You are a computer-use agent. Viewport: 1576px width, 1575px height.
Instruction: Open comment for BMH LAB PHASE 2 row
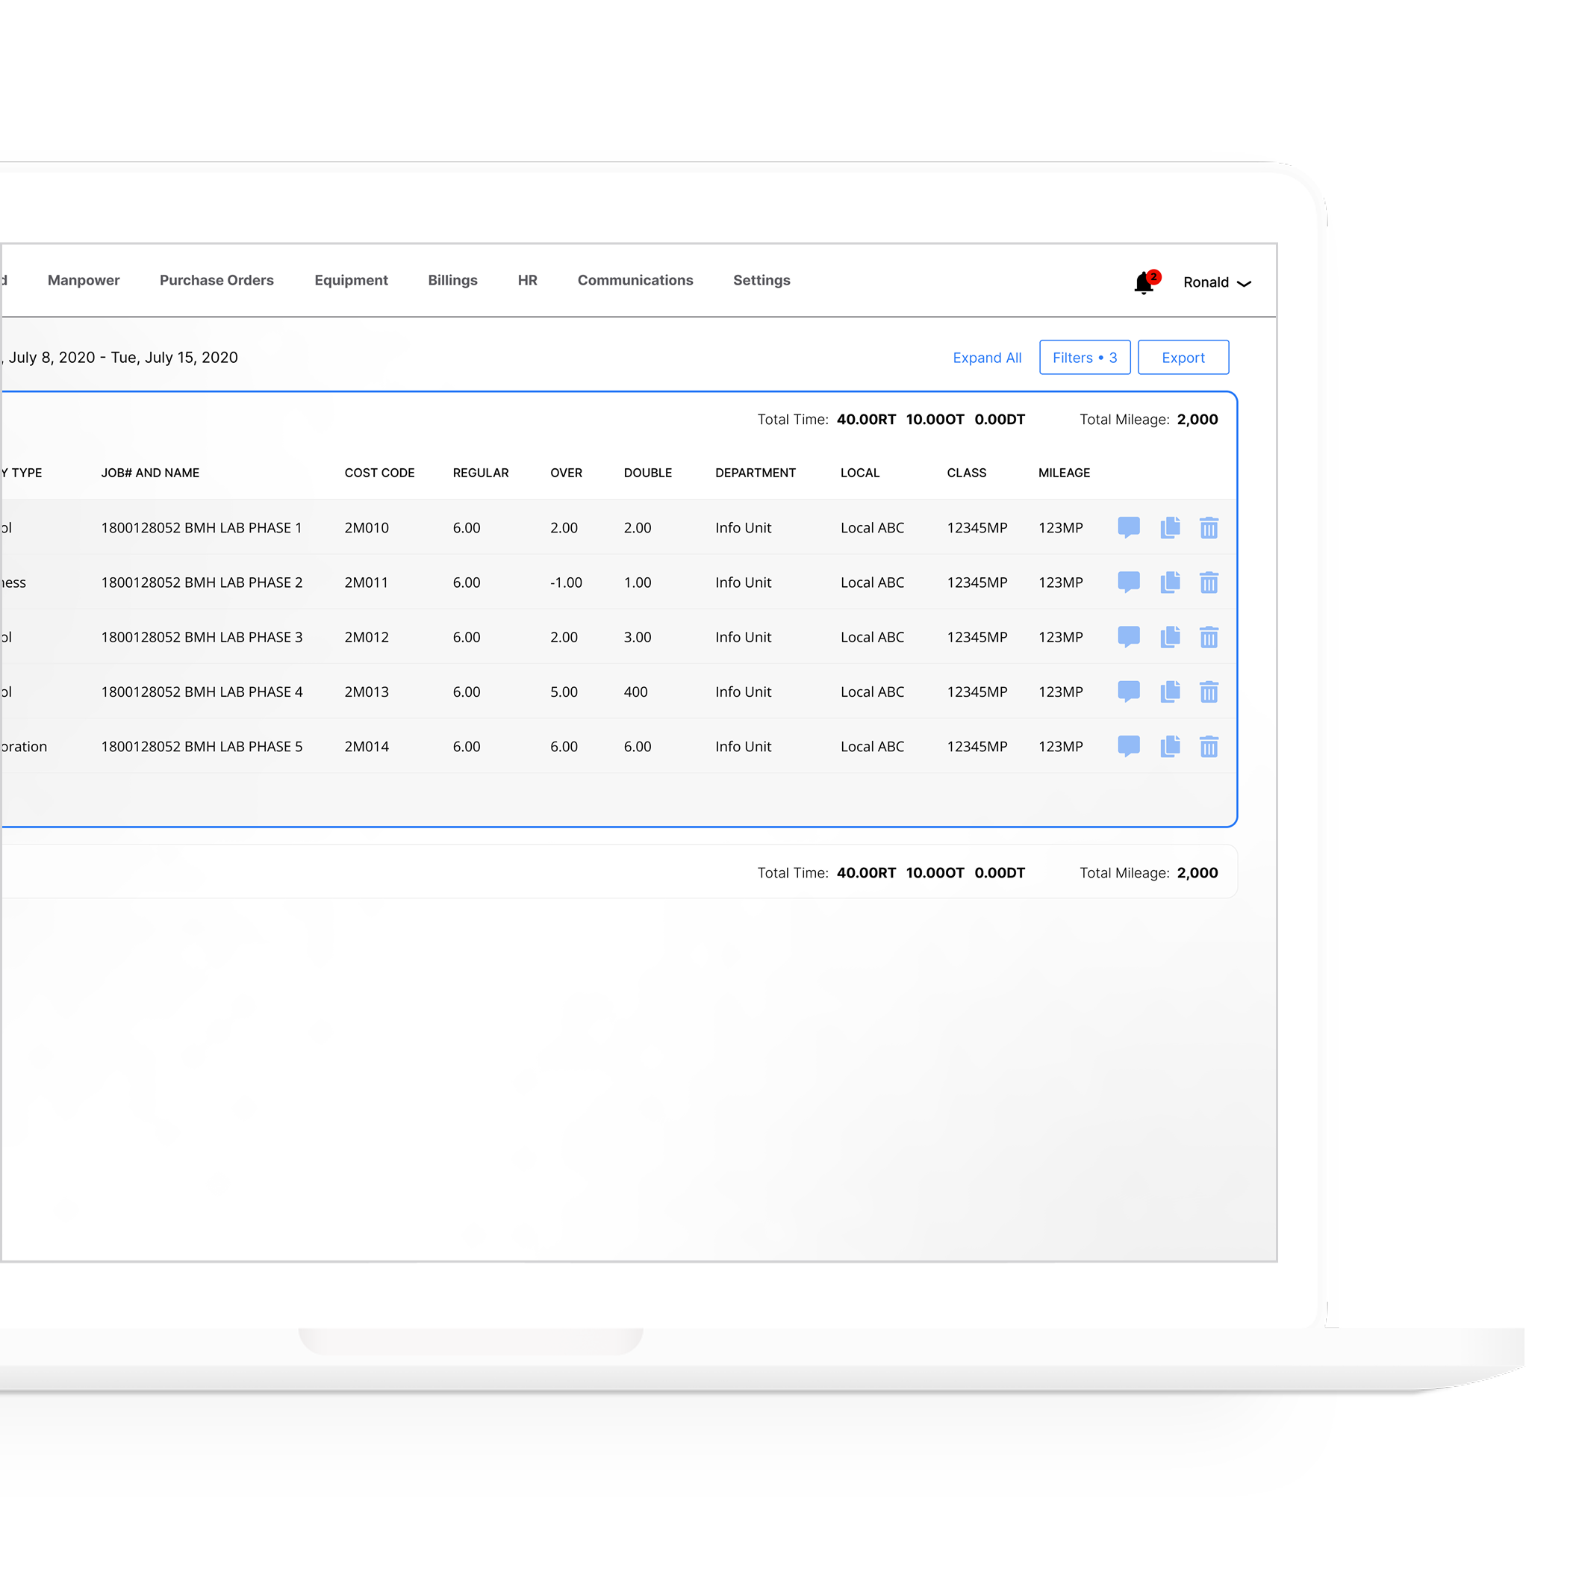pyautogui.click(x=1128, y=583)
